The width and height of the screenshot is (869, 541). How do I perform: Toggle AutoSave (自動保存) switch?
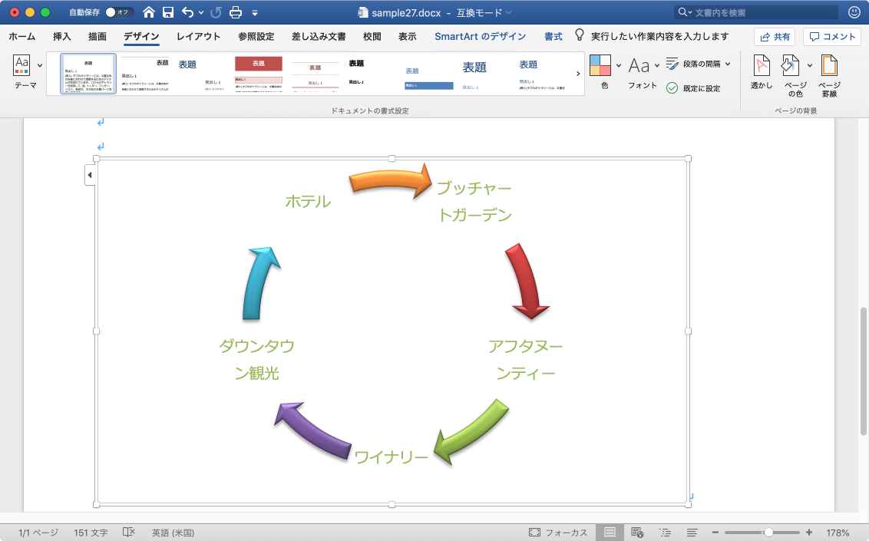pyautogui.click(x=119, y=12)
